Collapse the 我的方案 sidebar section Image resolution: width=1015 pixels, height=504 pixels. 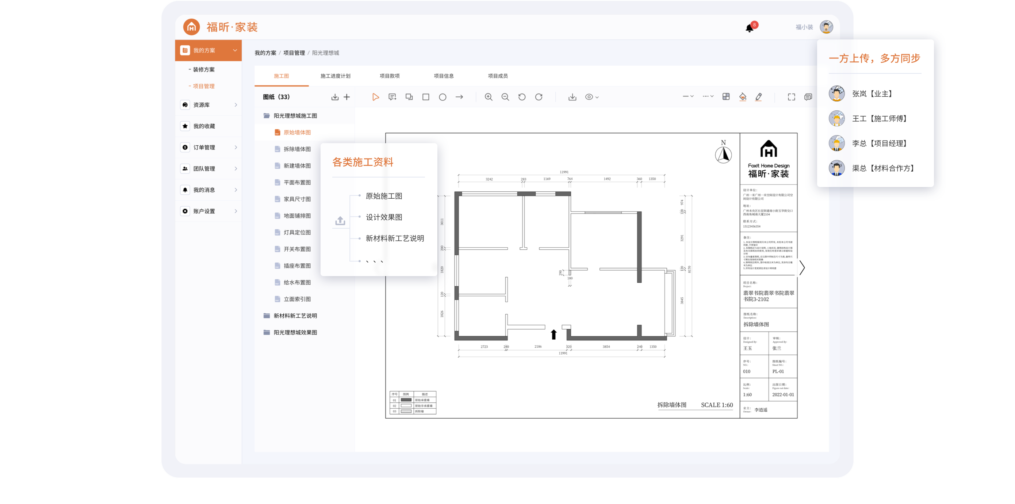[208, 50]
